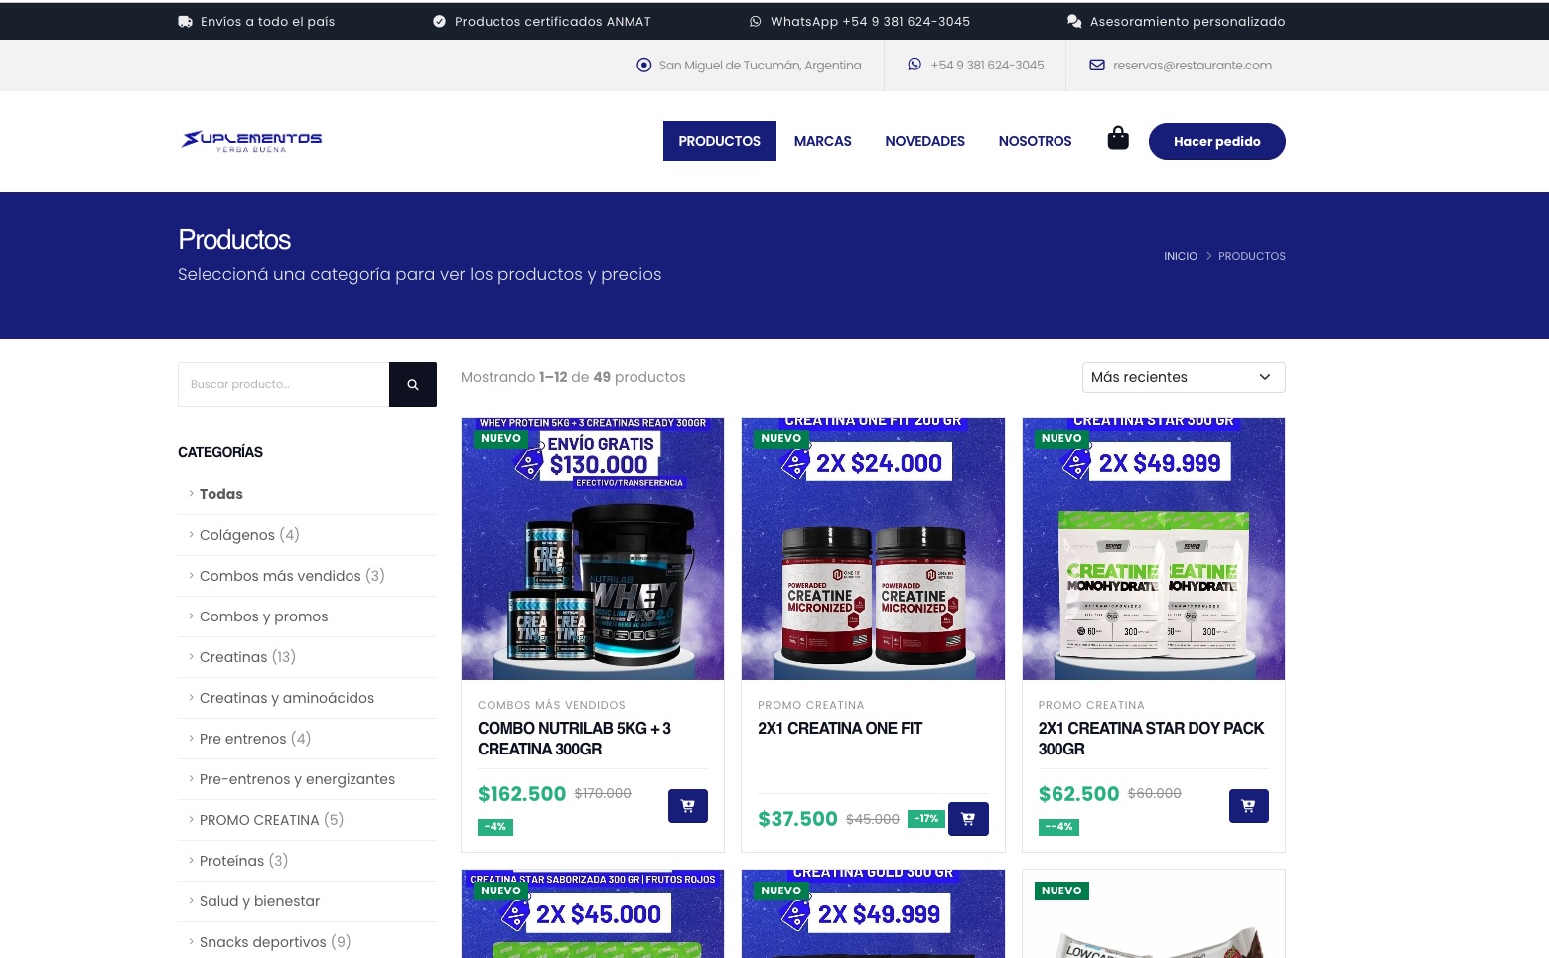Open the 2X $45.000 Creatina Star Saborizada thumbnail
The image size is (1549, 958).
pos(593,913)
